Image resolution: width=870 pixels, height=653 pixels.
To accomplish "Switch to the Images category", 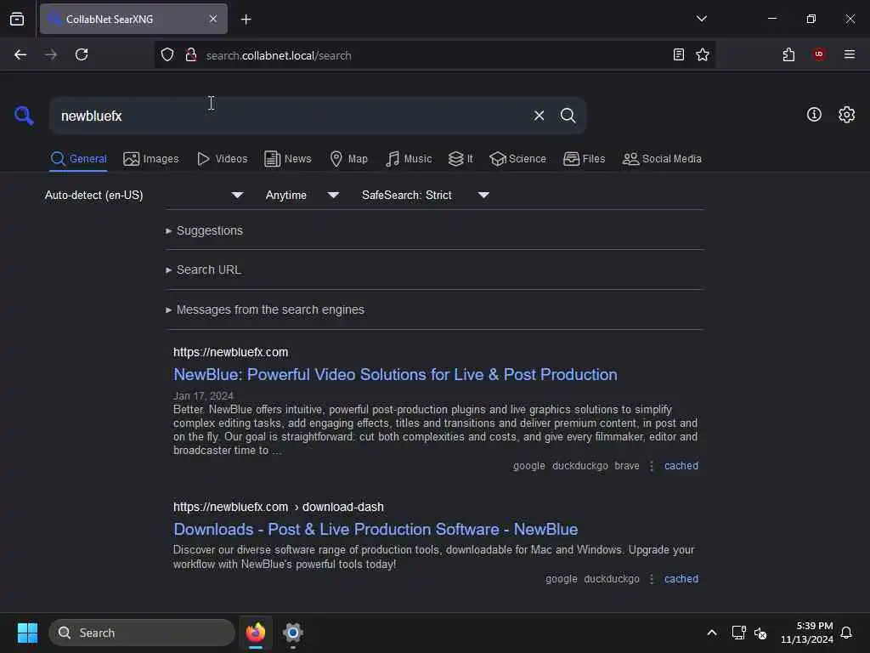I will click(x=151, y=159).
